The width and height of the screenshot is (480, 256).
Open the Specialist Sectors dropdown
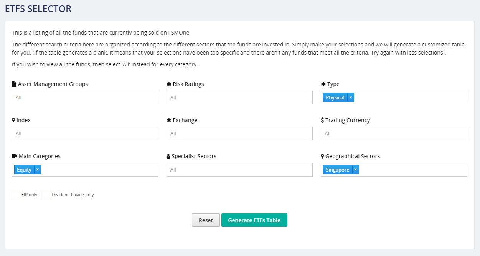tap(239, 170)
